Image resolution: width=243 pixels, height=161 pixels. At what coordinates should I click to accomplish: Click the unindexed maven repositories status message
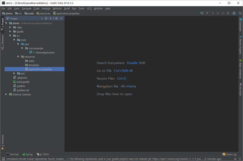point(114,159)
